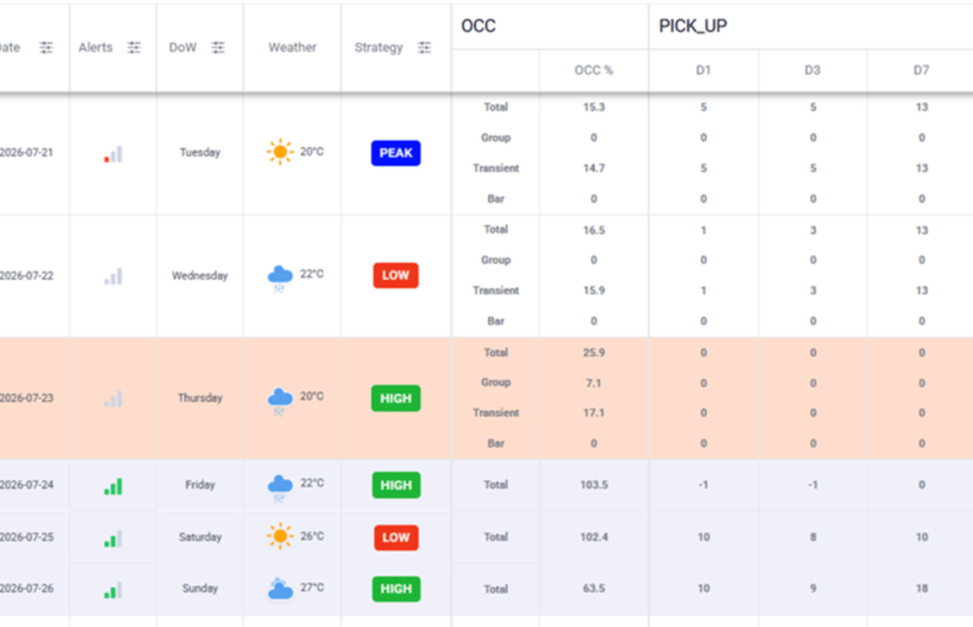Open the Date column filter icon
The image size is (973, 627).
pyautogui.click(x=46, y=47)
